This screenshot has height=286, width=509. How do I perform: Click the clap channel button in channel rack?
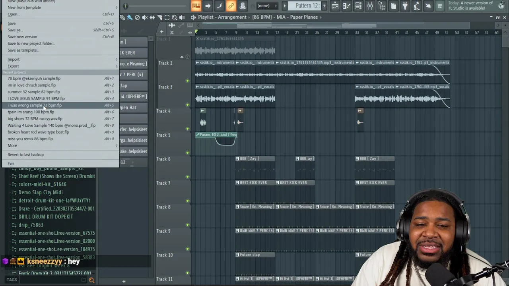[133, 86]
